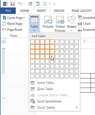Viewport: 95px width, 115px height.
Task: Click the highlighted 5x4 grid cell under cursor
Action: pyautogui.click(x=52, y=56)
